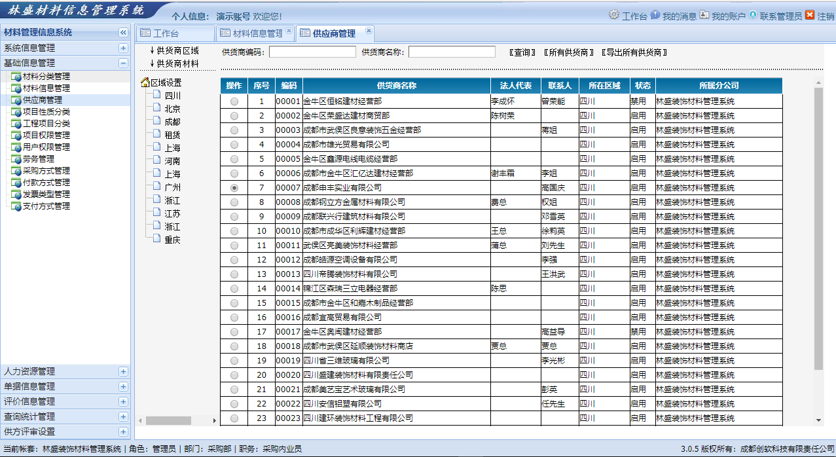
Task: Select radio button for row 1 恒铭建材
Action: tap(234, 101)
